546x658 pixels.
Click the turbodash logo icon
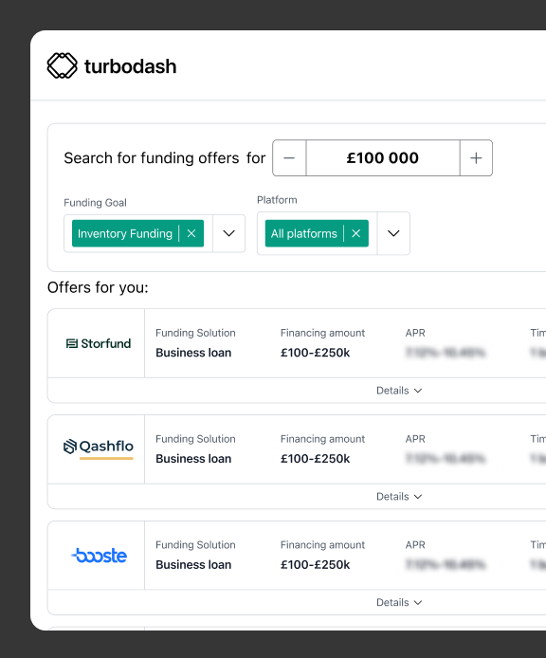[63, 65]
